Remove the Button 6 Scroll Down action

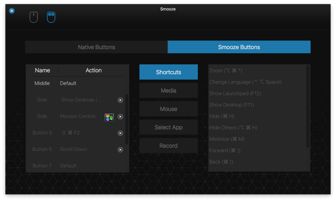coord(120,150)
